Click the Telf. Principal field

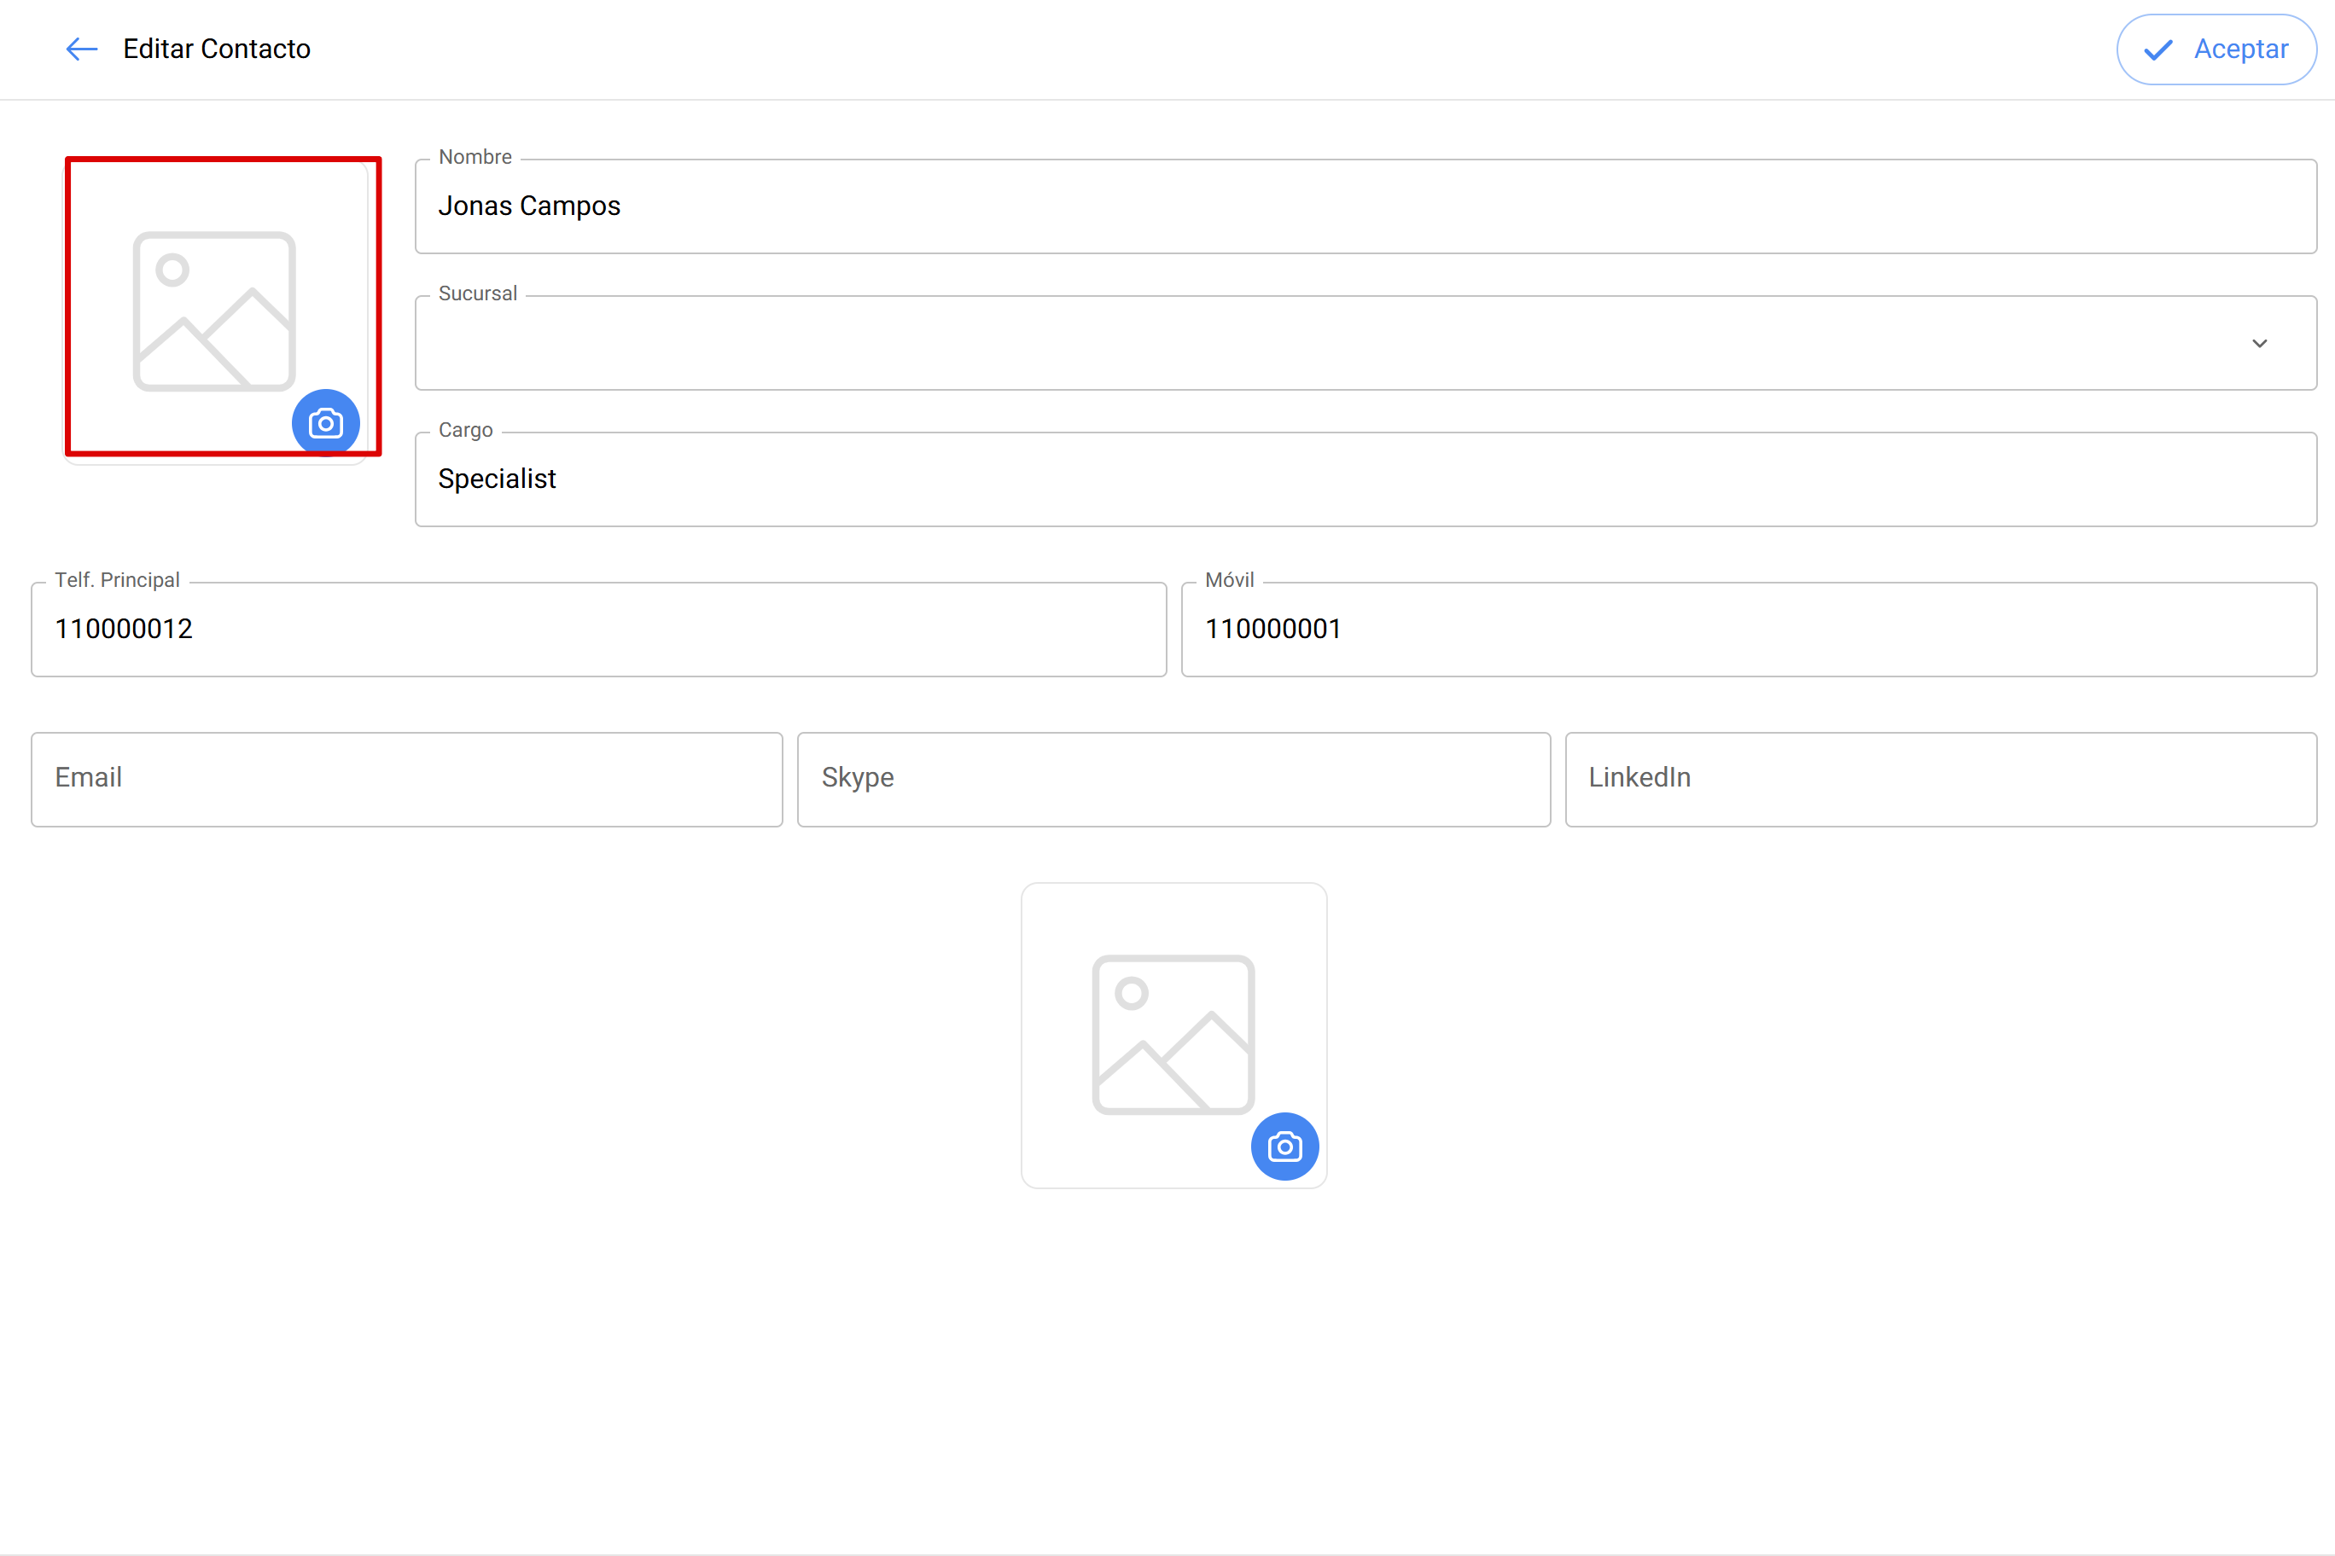598,630
